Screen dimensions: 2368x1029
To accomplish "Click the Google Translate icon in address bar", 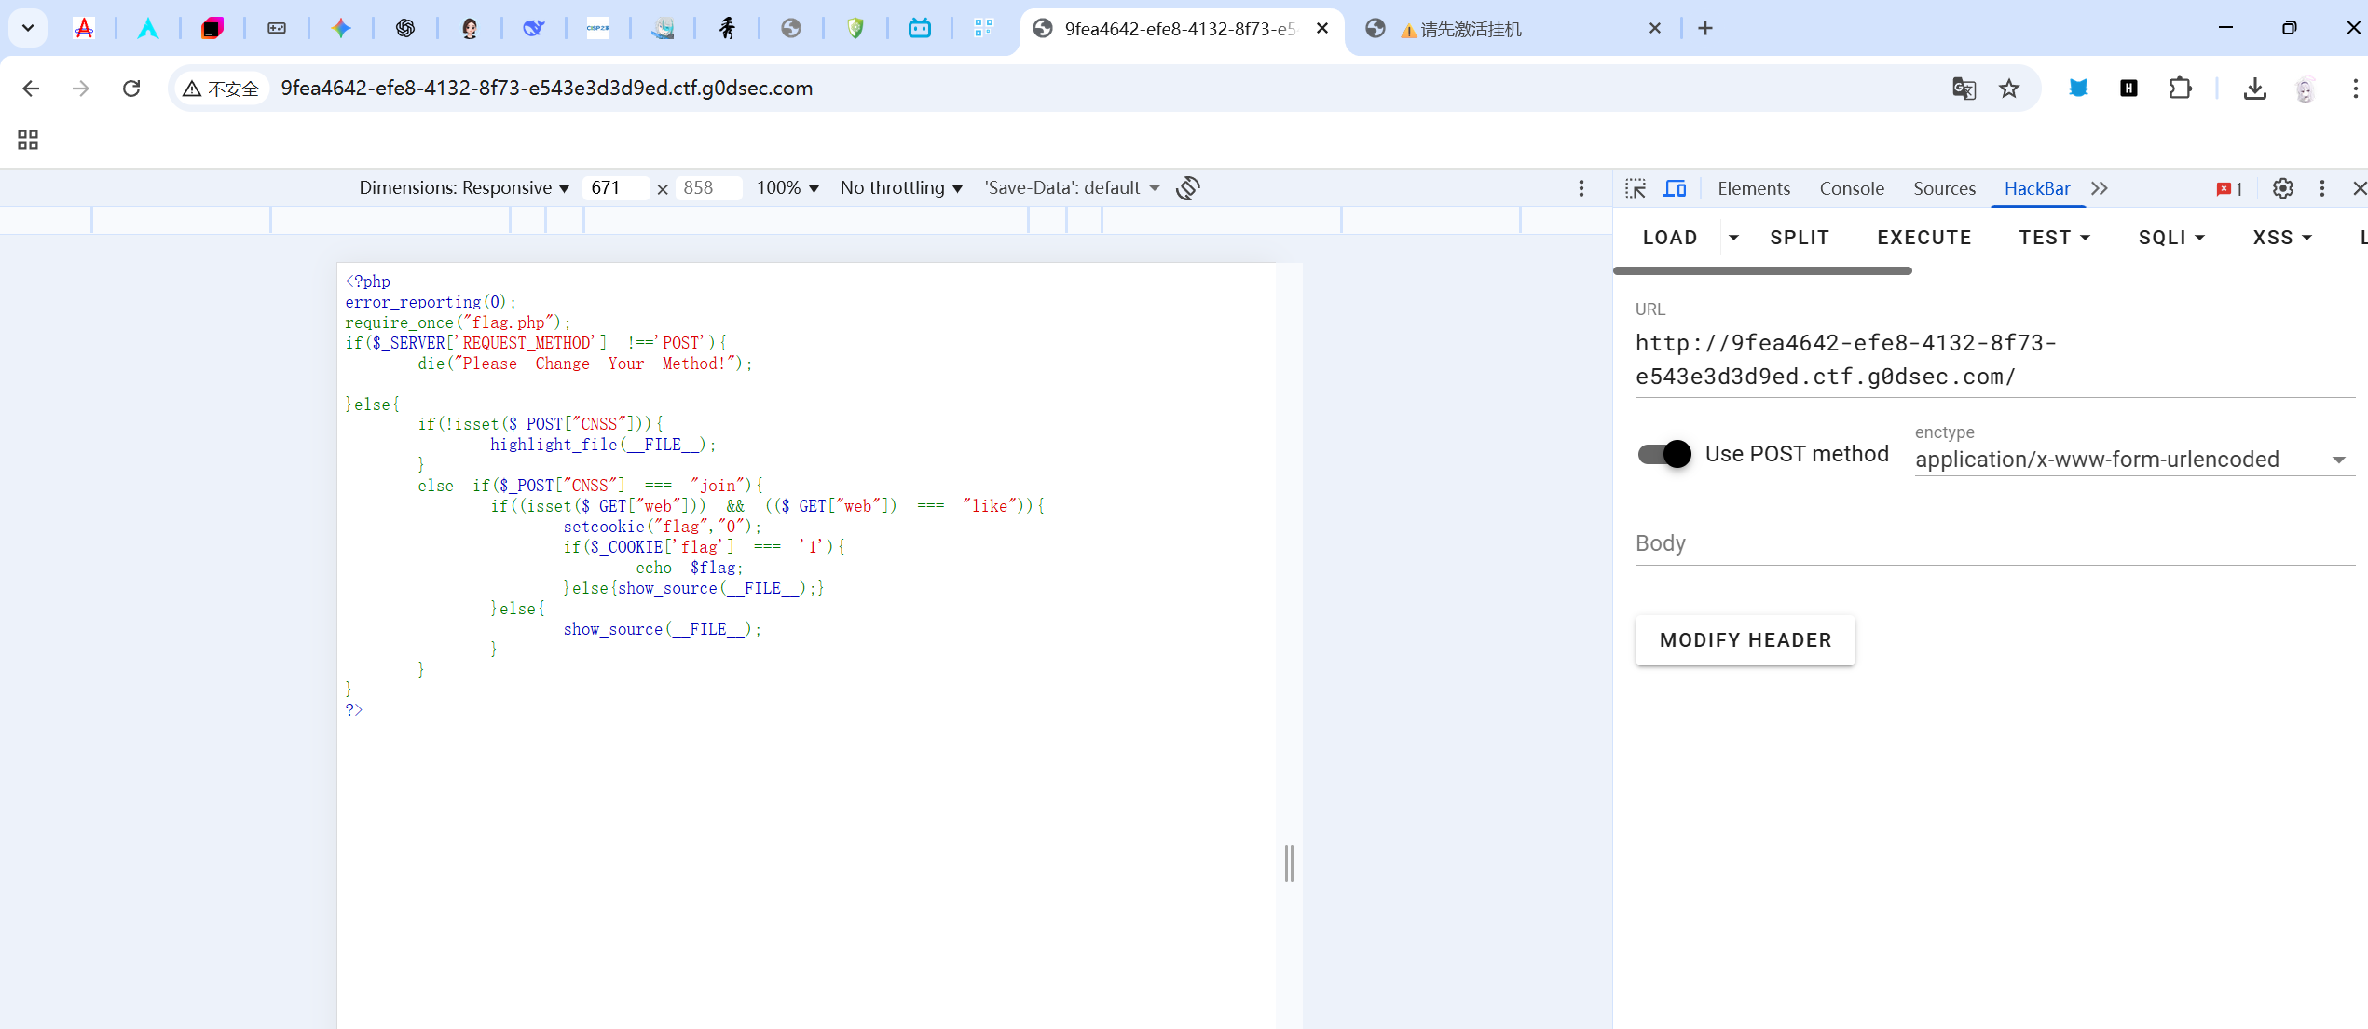I will tap(1964, 89).
